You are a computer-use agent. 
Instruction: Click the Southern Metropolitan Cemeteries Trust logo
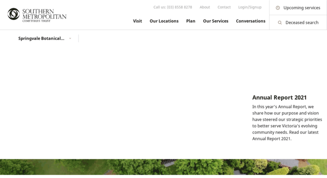[37, 15]
